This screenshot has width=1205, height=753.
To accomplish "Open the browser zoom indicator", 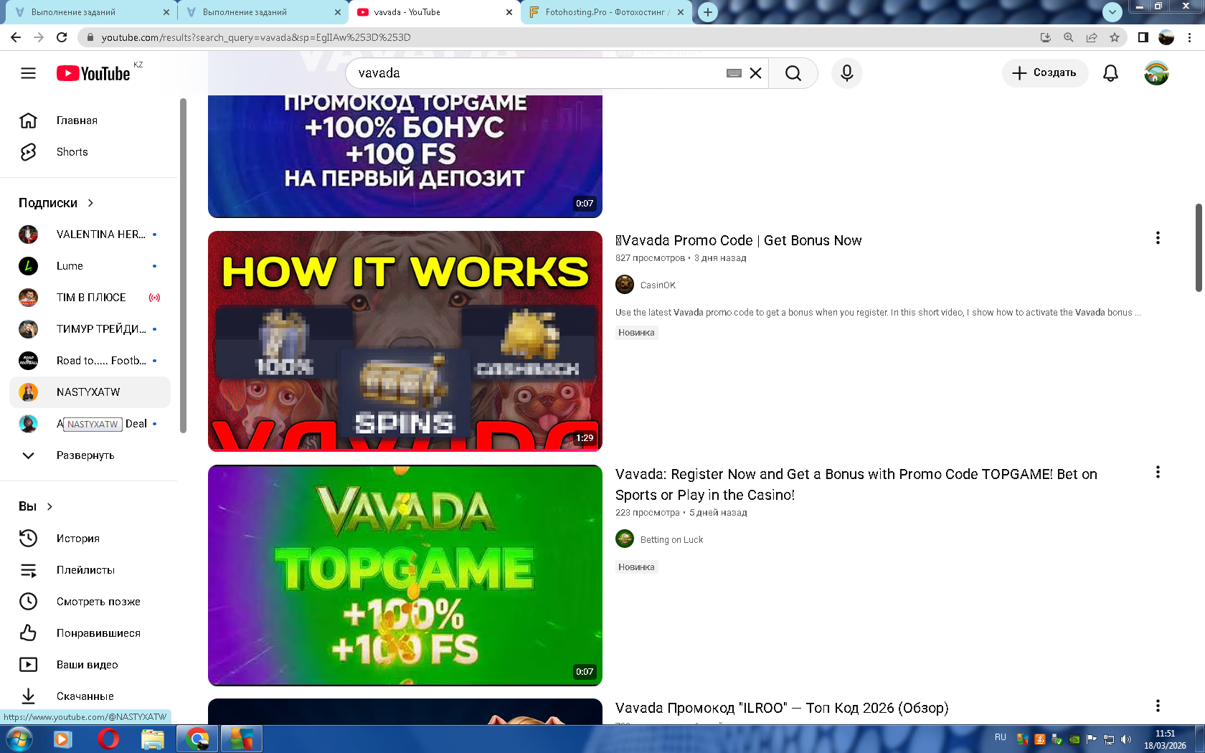I will pos(1069,37).
